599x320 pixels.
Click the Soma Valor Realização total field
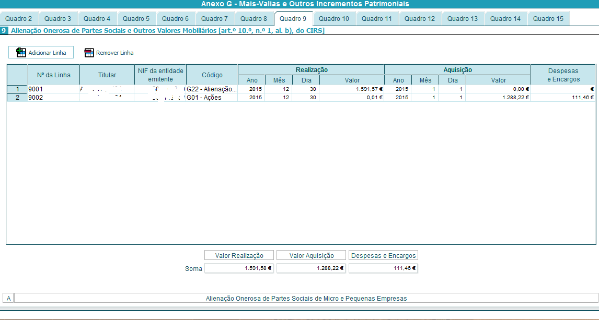tap(239, 268)
